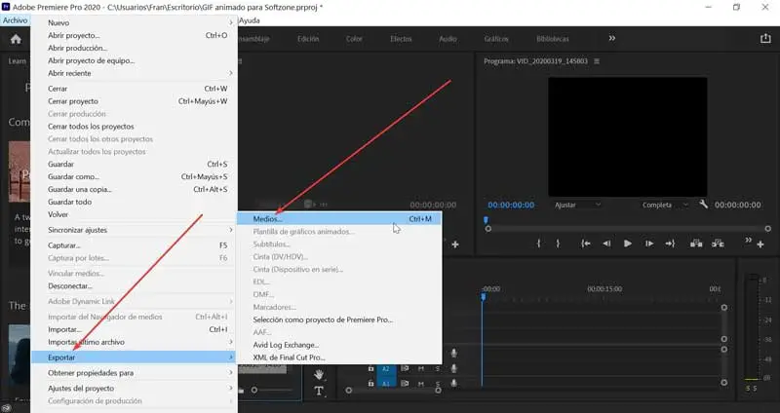The image size is (780, 413).
Task: Toggle the track lock on A1
Action: (x=370, y=384)
